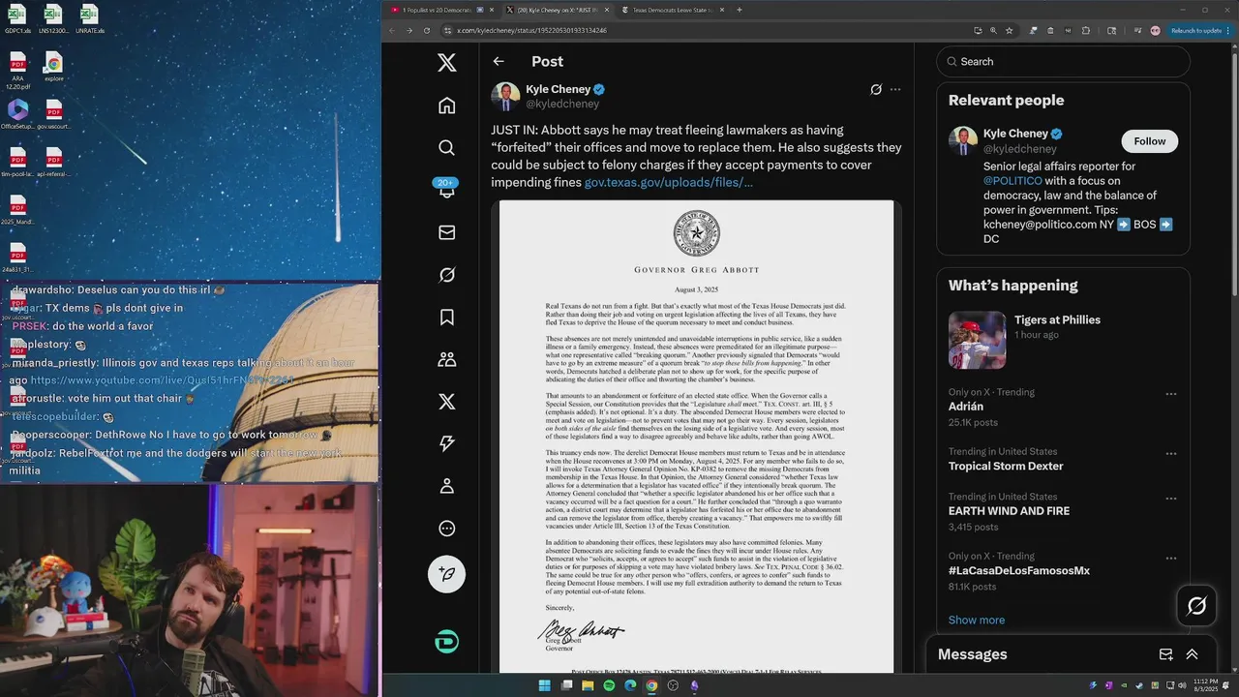
Task: Open more options for EARTH WIND AND FIRE
Action: 1171,499
